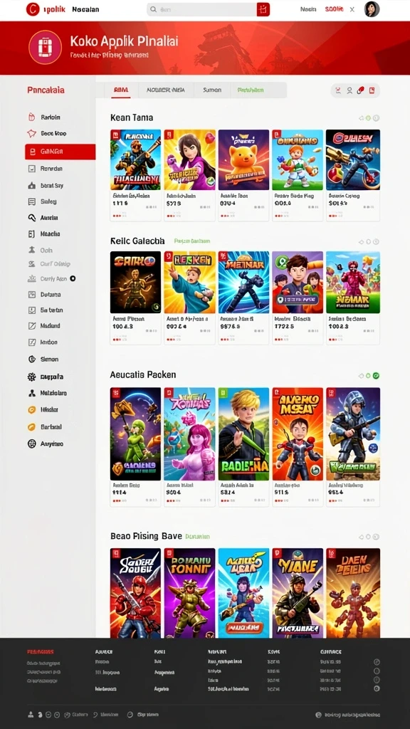Open the orange cat game thumbnail
Viewport: 410px width, 729px height.
[x=243, y=159]
